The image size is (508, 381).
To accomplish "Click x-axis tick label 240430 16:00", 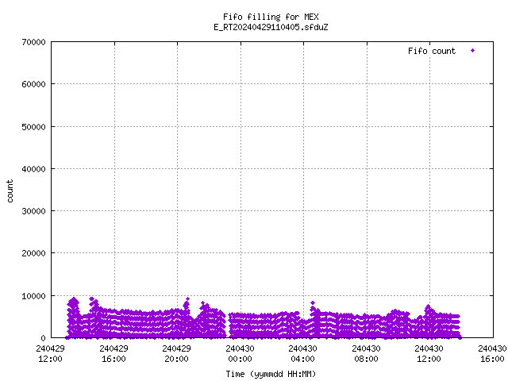I will (x=492, y=354).
